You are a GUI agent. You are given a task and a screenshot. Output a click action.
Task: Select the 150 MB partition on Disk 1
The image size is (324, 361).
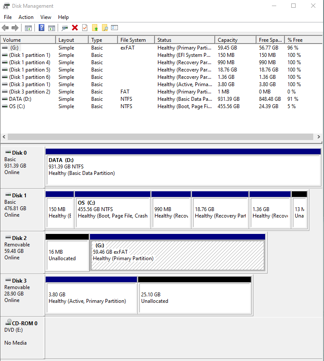(x=60, y=210)
